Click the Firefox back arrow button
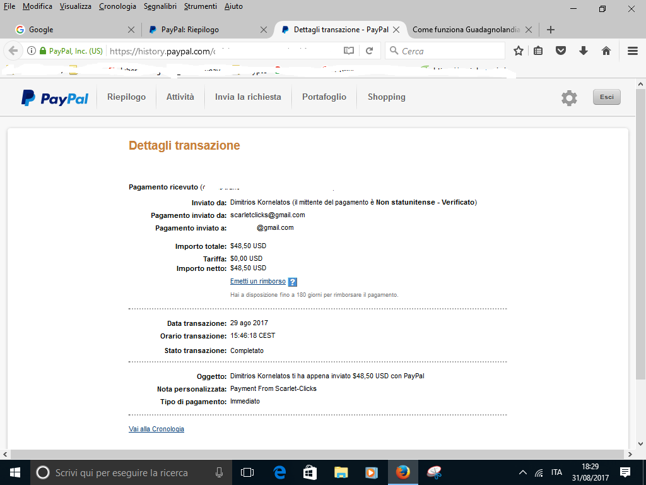 (13, 51)
